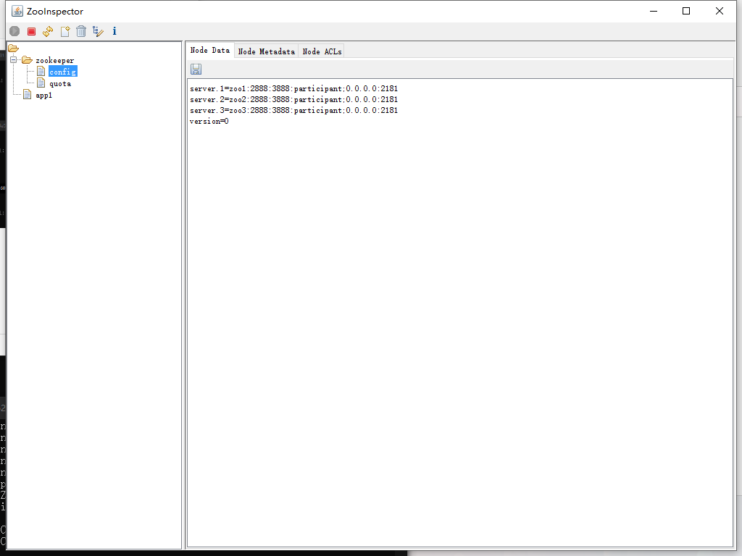Click the version=0 line in node data

click(209, 122)
